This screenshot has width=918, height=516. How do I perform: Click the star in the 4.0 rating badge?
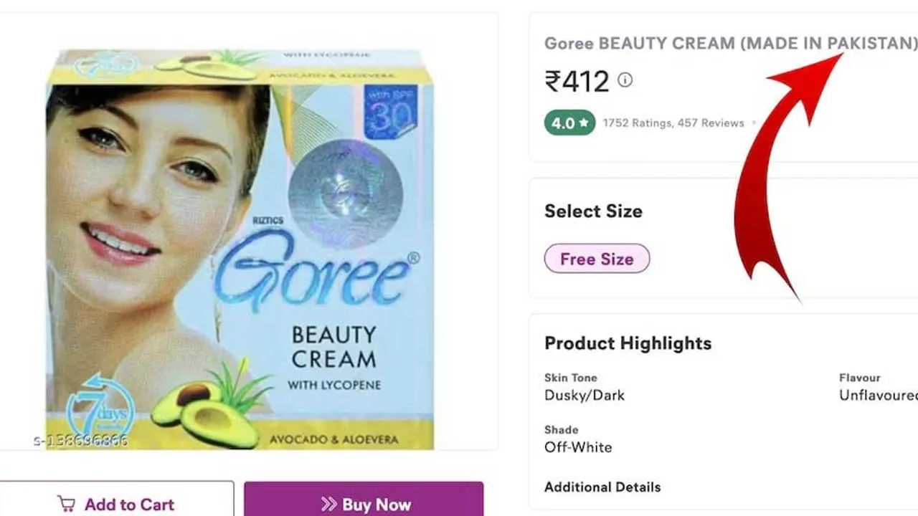(x=584, y=123)
